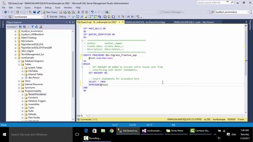
Task: Collapse the CREATE PROCEDURE code region
Action: pos(82,55)
